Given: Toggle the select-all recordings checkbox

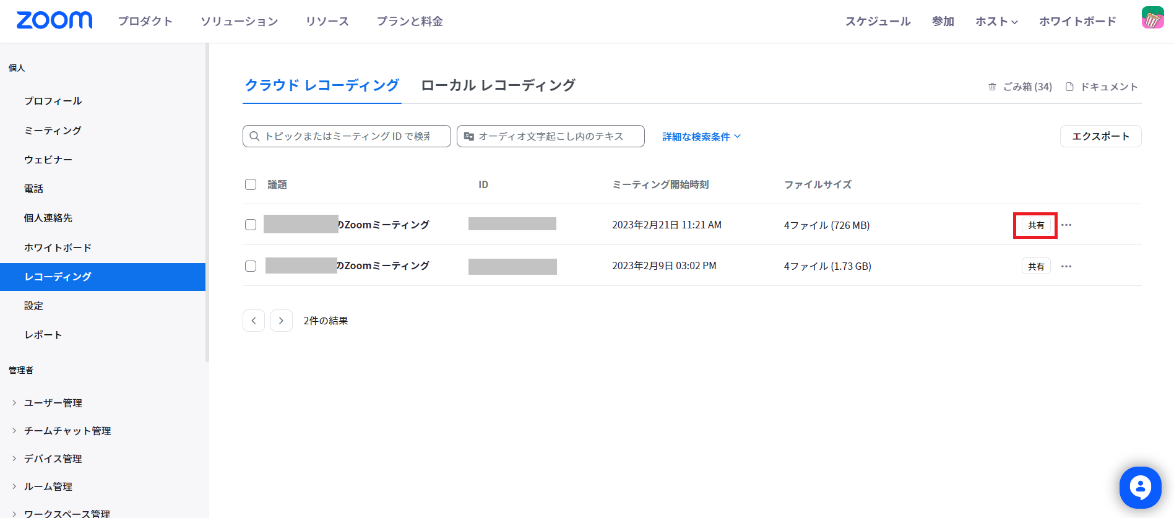Looking at the screenshot, I should [x=251, y=184].
